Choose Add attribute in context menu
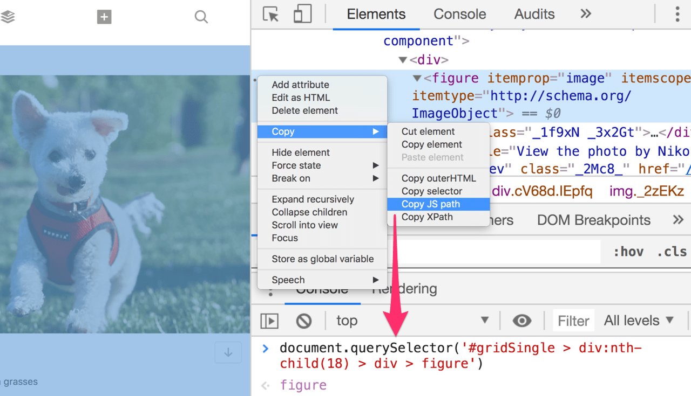 300,85
